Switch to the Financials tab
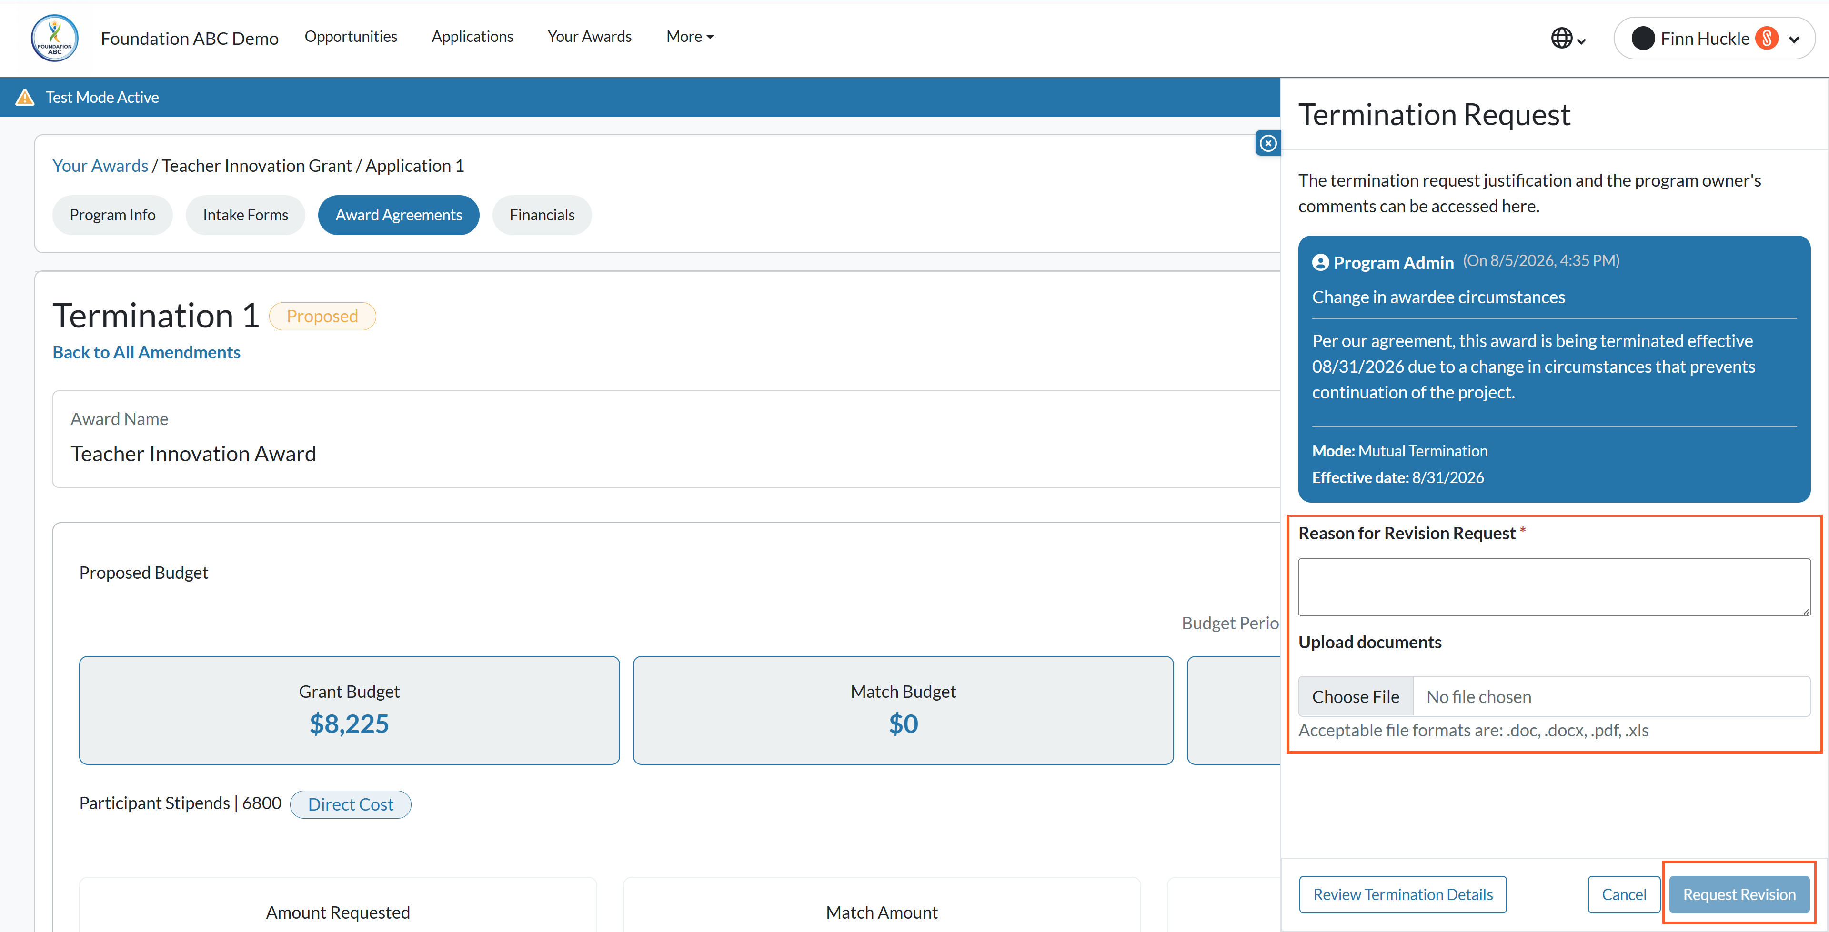The width and height of the screenshot is (1829, 932). click(542, 215)
